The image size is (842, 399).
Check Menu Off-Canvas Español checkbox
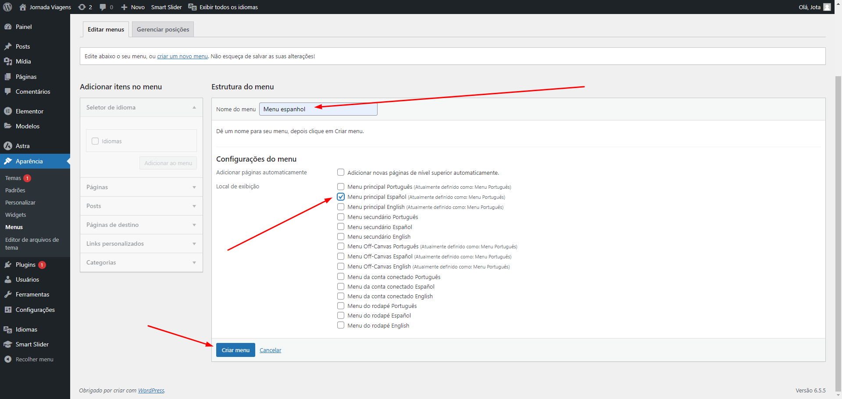[341, 256]
